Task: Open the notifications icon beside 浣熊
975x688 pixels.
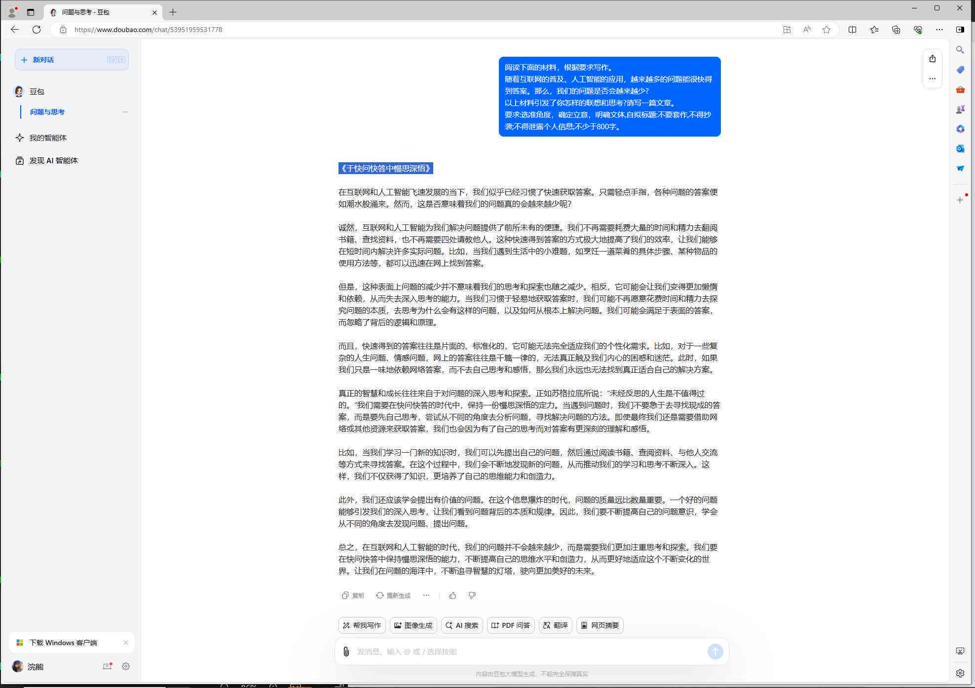Action: 107,666
